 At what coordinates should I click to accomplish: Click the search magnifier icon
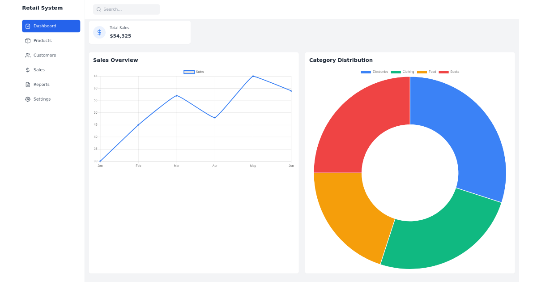point(98,9)
